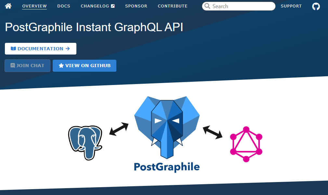Select the OVERVIEW menu item

click(34, 6)
